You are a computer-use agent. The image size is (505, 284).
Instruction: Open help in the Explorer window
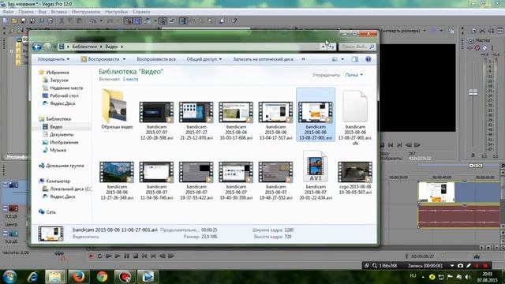click(368, 59)
